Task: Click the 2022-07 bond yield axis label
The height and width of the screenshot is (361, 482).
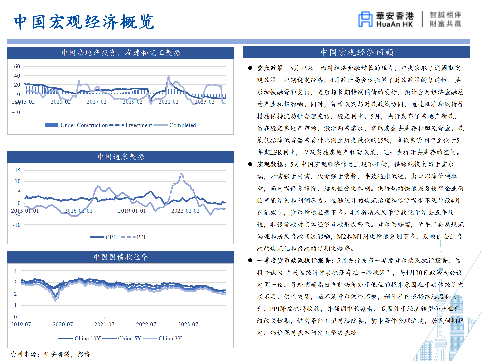Action: click(x=146, y=324)
